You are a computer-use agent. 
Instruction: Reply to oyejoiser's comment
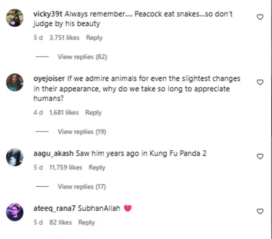tap(93, 112)
